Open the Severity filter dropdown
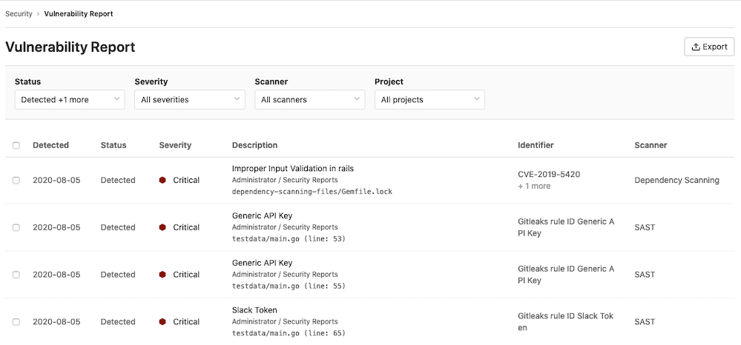Image resolution: width=741 pixels, height=345 pixels. tap(190, 99)
